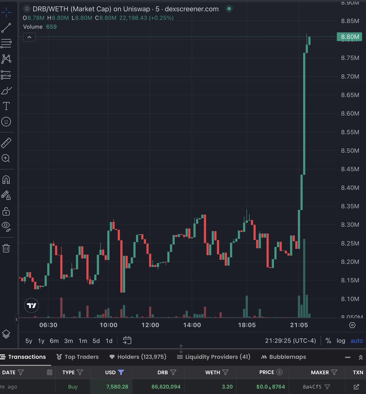Open timezone menu at 21:29:25 (UTC-4)
This screenshot has width=366, height=394.
290,341
